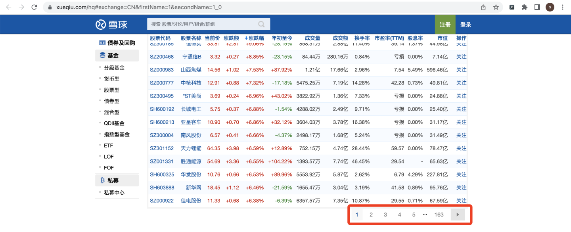The height and width of the screenshot is (232, 571).
Task: Click 关注 for 华发股份 row
Action: pos(462,174)
